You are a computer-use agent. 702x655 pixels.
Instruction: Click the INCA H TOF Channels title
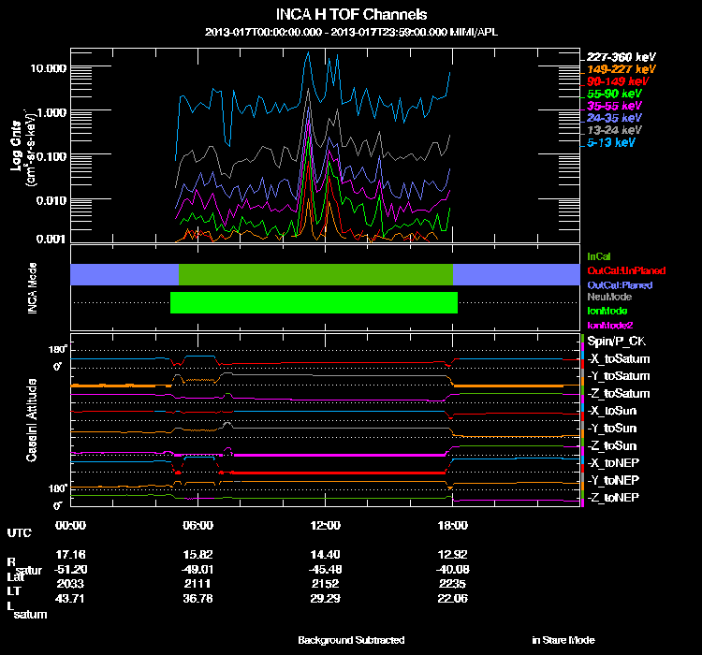coord(351,15)
